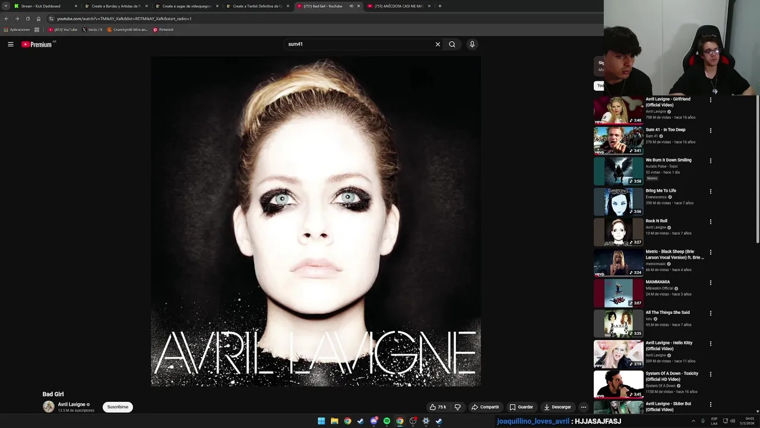Open options menu for We Burn It Down Smiling
The height and width of the screenshot is (428, 760).
(711, 160)
